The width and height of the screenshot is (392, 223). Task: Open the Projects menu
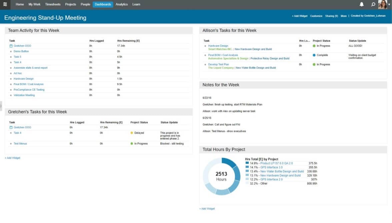71,4
